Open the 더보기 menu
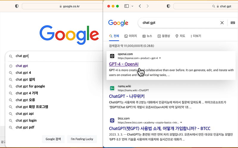Screen dimensions: 238x148 pos(196,36)
